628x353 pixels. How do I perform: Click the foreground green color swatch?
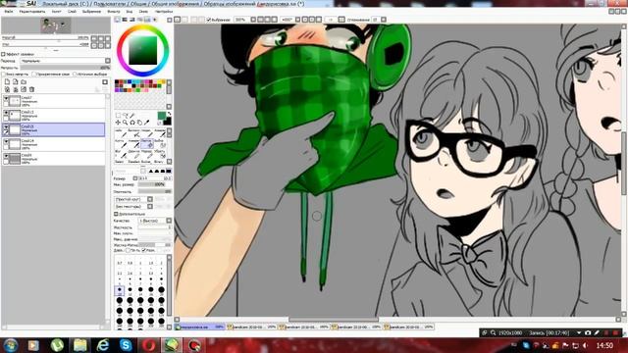pos(161,116)
